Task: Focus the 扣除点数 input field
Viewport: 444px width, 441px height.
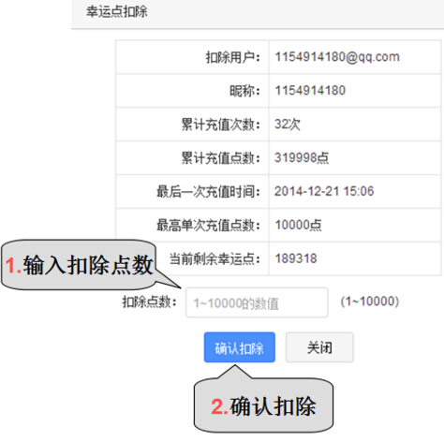Action: (257, 302)
